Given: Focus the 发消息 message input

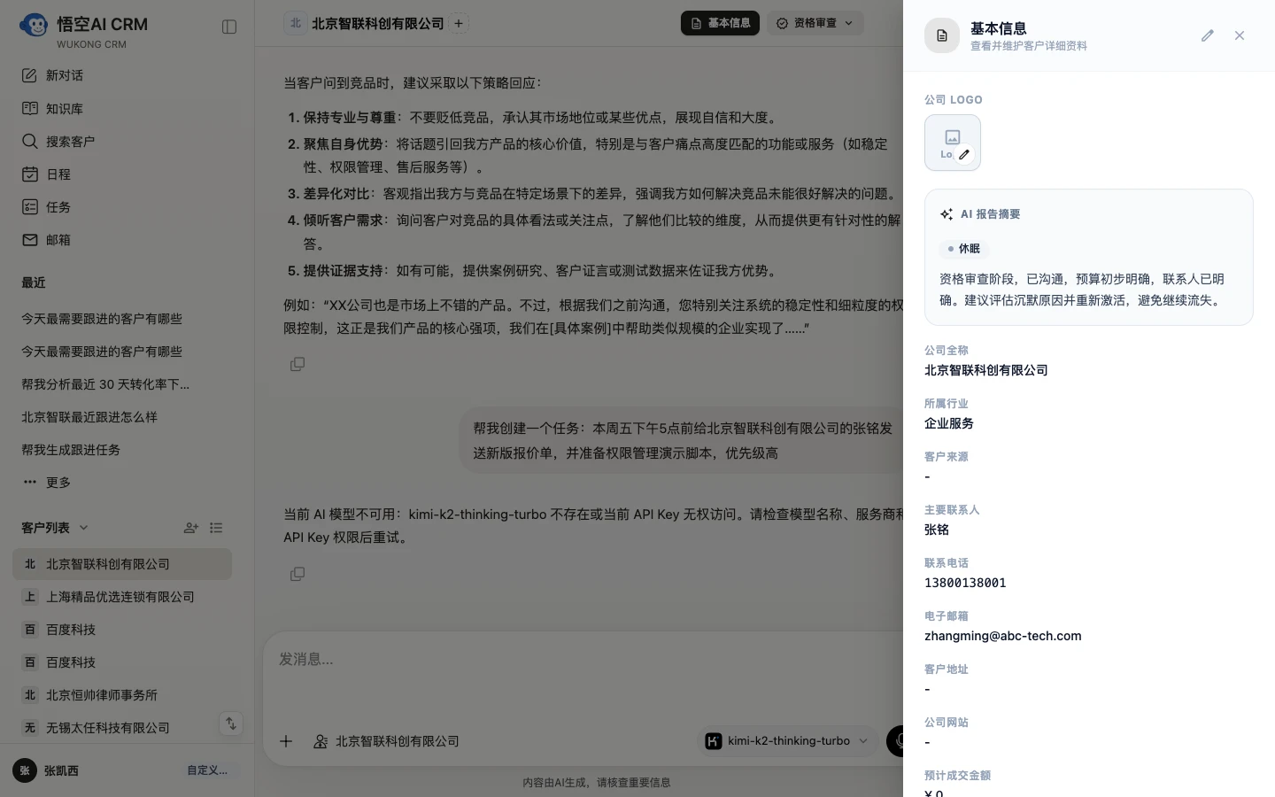Looking at the screenshot, I should coord(584,659).
